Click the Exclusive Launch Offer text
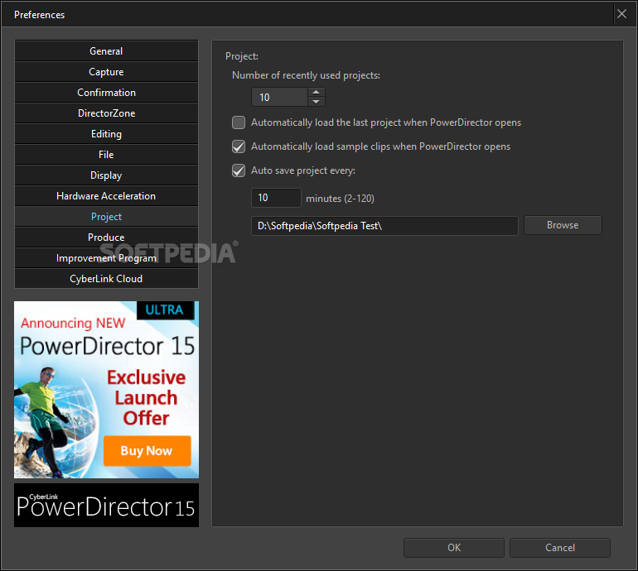The height and width of the screenshot is (571, 638). [147, 398]
